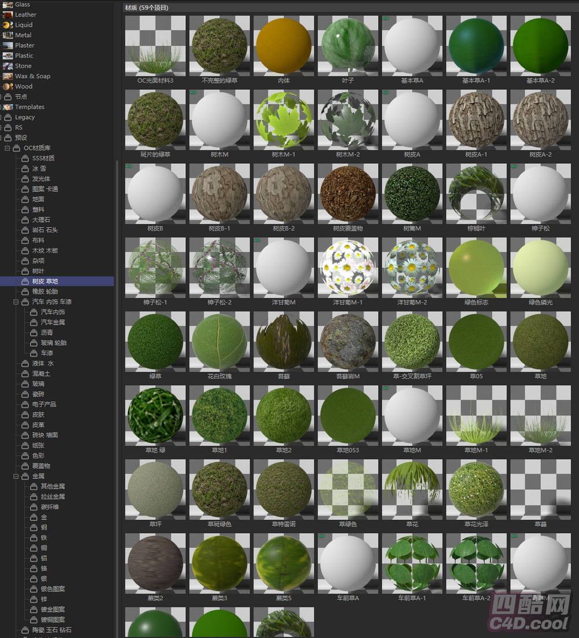Select the Metal category icon
579x638 pixels.
[7, 35]
